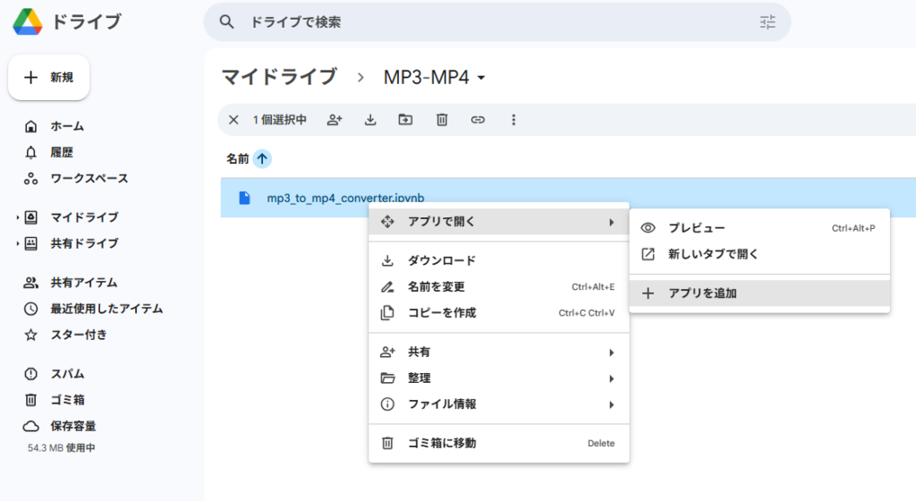Expand the 共有ドライブ tree arrow
The height and width of the screenshot is (501, 916).
[x=18, y=243]
